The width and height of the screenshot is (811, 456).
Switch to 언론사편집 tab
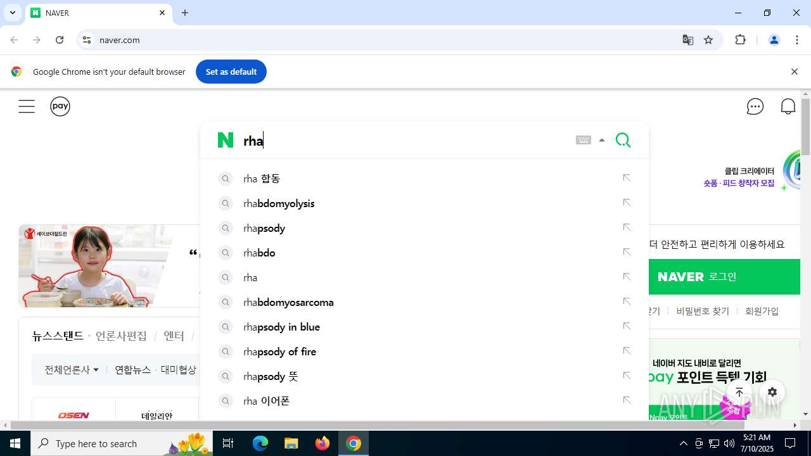click(x=121, y=336)
